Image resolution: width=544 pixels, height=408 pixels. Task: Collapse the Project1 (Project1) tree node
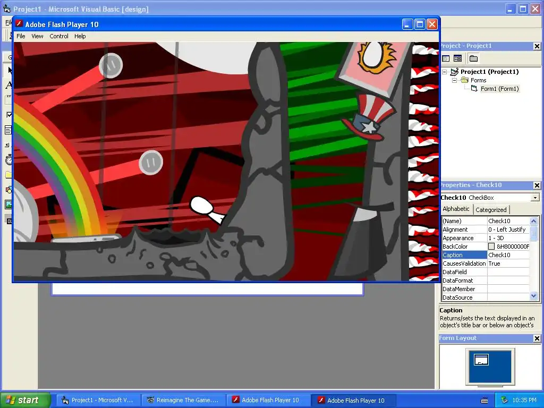(x=445, y=72)
